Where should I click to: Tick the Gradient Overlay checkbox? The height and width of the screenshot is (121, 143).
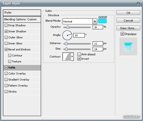(6, 80)
